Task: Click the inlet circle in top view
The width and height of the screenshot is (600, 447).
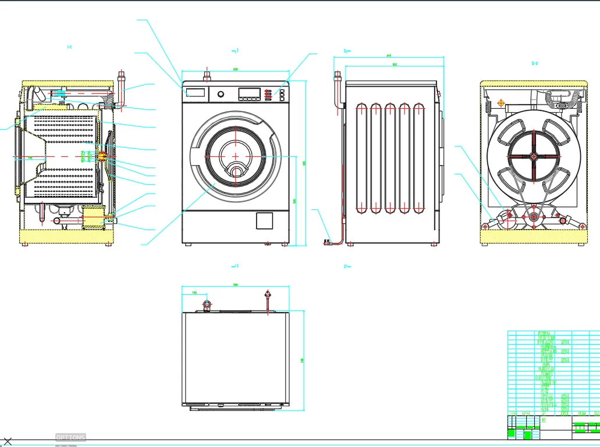Action: coord(207,305)
